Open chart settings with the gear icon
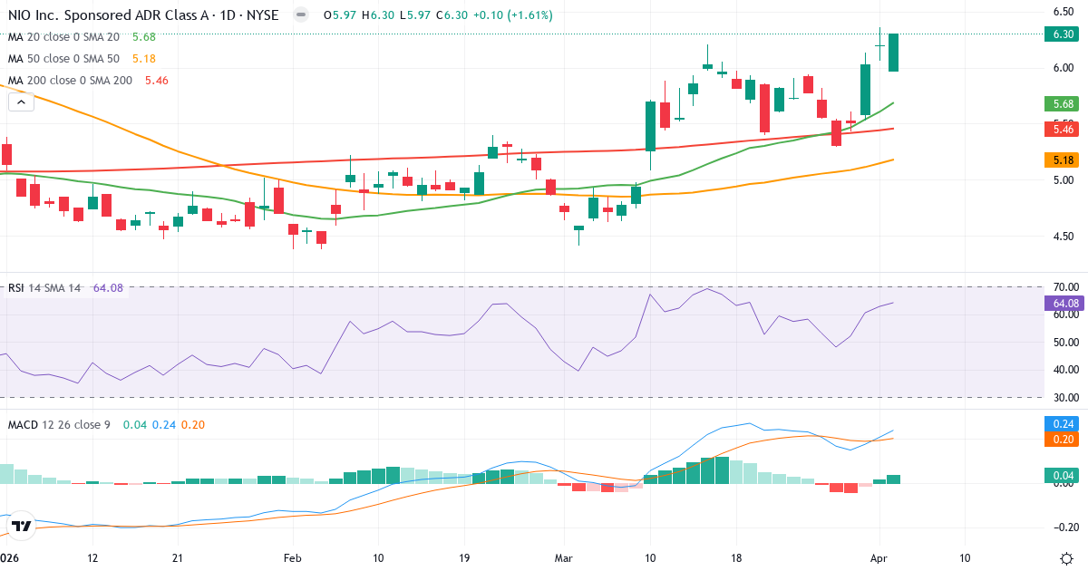1088x571 pixels. [x=1068, y=559]
